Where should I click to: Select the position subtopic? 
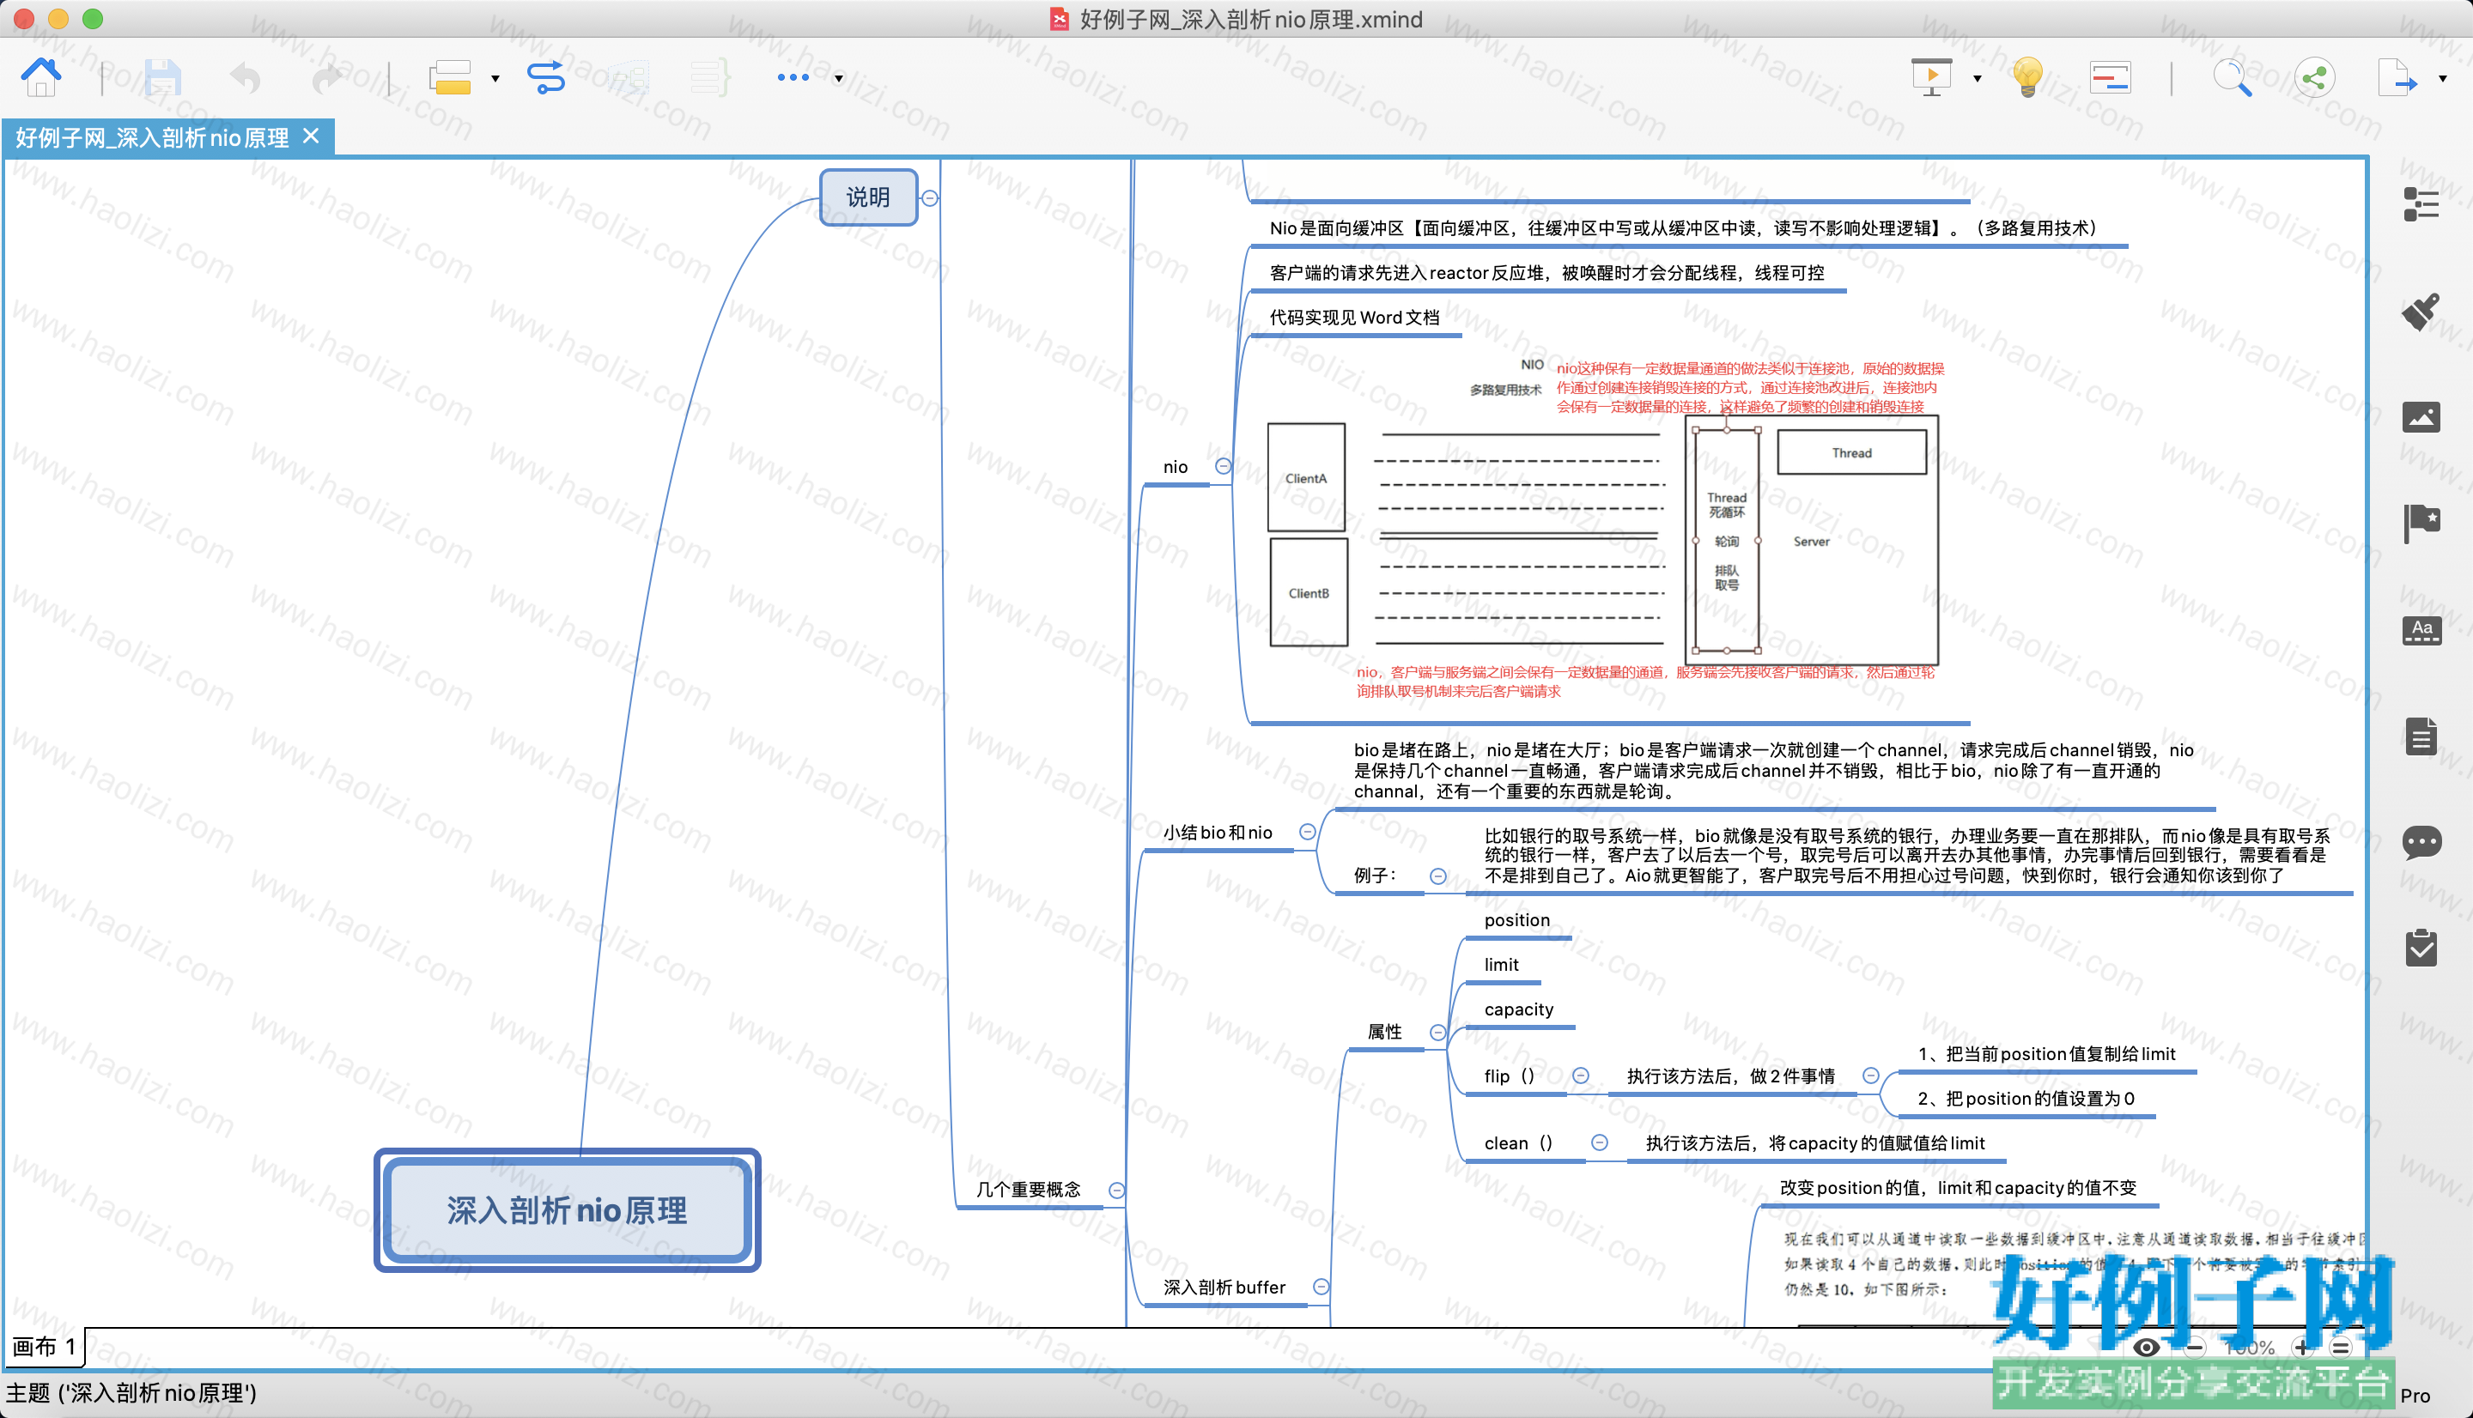point(1516,920)
